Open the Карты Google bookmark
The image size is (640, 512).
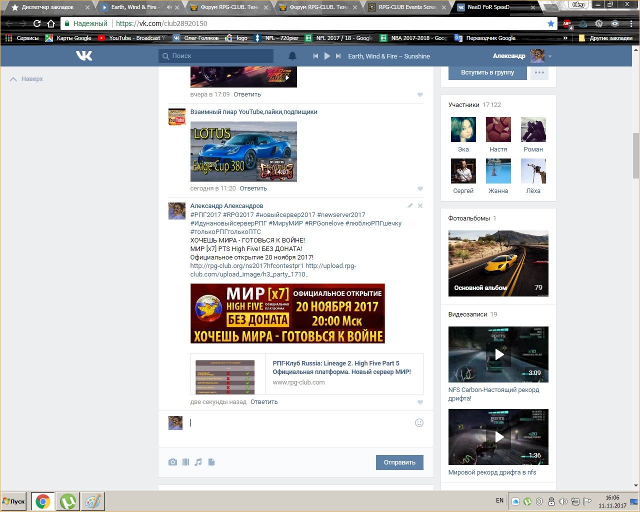point(68,38)
